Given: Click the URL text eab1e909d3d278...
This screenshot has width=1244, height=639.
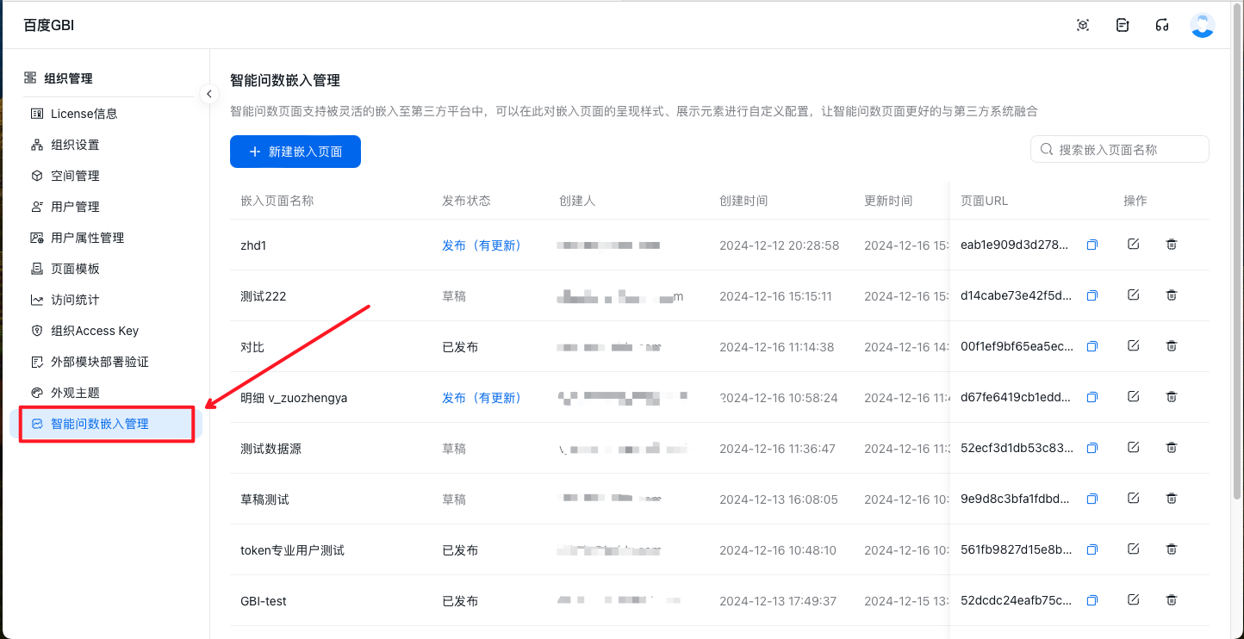Looking at the screenshot, I should click(1017, 245).
